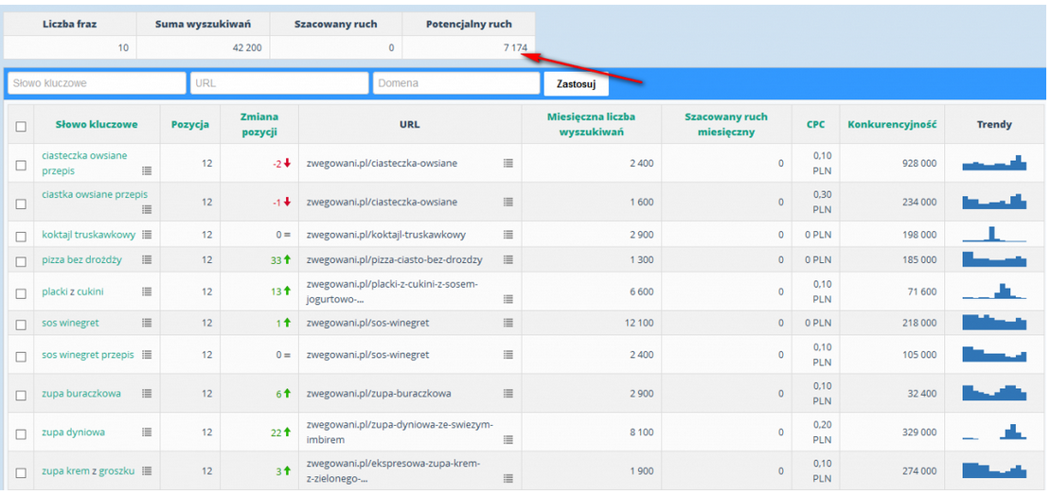1051x495 pixels.
Task: Sort table by Pozycja column header
Action: tap(190, 125)
